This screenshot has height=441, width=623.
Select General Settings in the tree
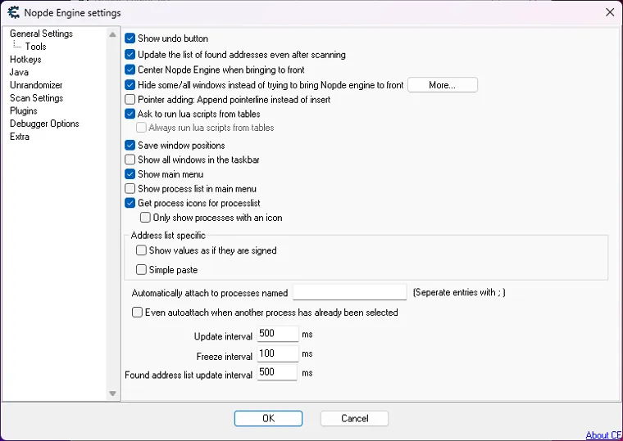pyautogui.click(x=41, y=34)
